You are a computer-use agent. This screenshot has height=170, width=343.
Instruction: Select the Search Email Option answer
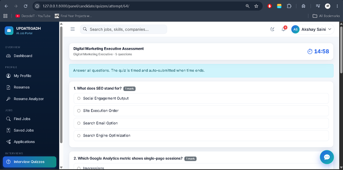click(201, 123)
